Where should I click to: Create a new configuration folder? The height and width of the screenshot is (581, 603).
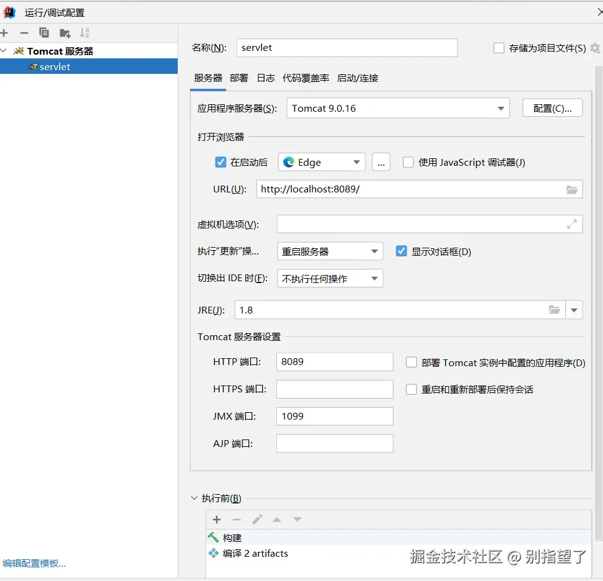[x=65, y=34]
